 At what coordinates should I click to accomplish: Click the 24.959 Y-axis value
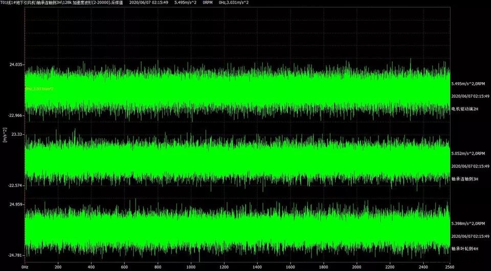16,204
